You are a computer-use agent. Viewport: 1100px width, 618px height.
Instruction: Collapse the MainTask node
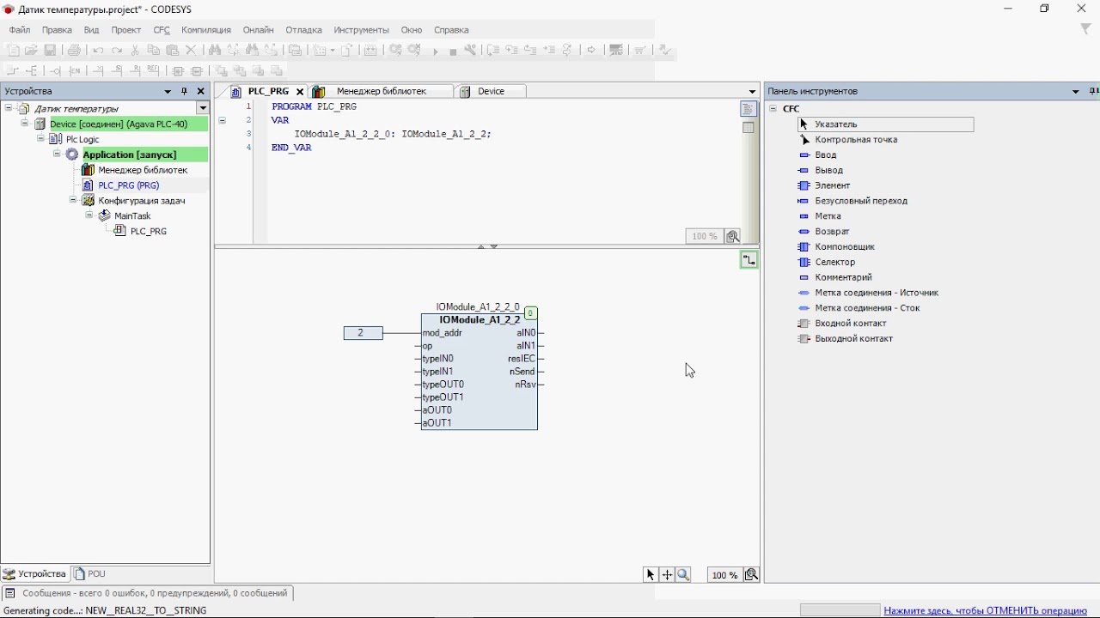coord(89,215)
